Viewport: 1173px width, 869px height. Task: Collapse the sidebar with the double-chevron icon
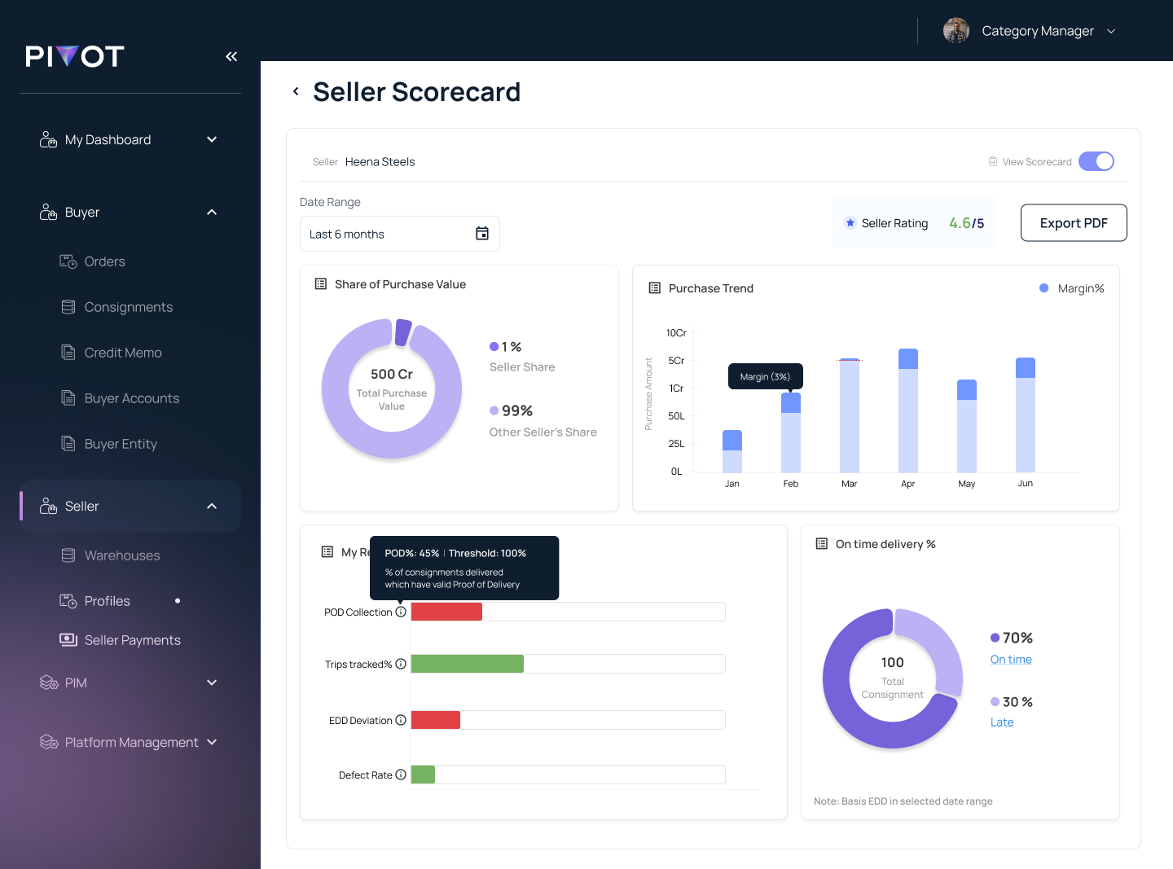point(231,56)
